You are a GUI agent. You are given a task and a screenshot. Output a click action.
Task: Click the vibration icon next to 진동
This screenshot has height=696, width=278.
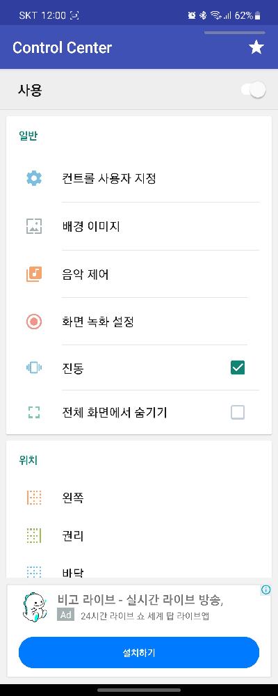click(34, 368)
